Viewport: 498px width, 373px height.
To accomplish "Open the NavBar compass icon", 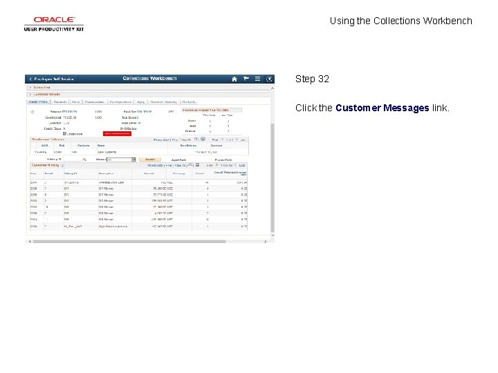I will pos(269,79).
